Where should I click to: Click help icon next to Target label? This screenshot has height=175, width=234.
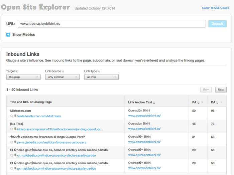[17, 71]
